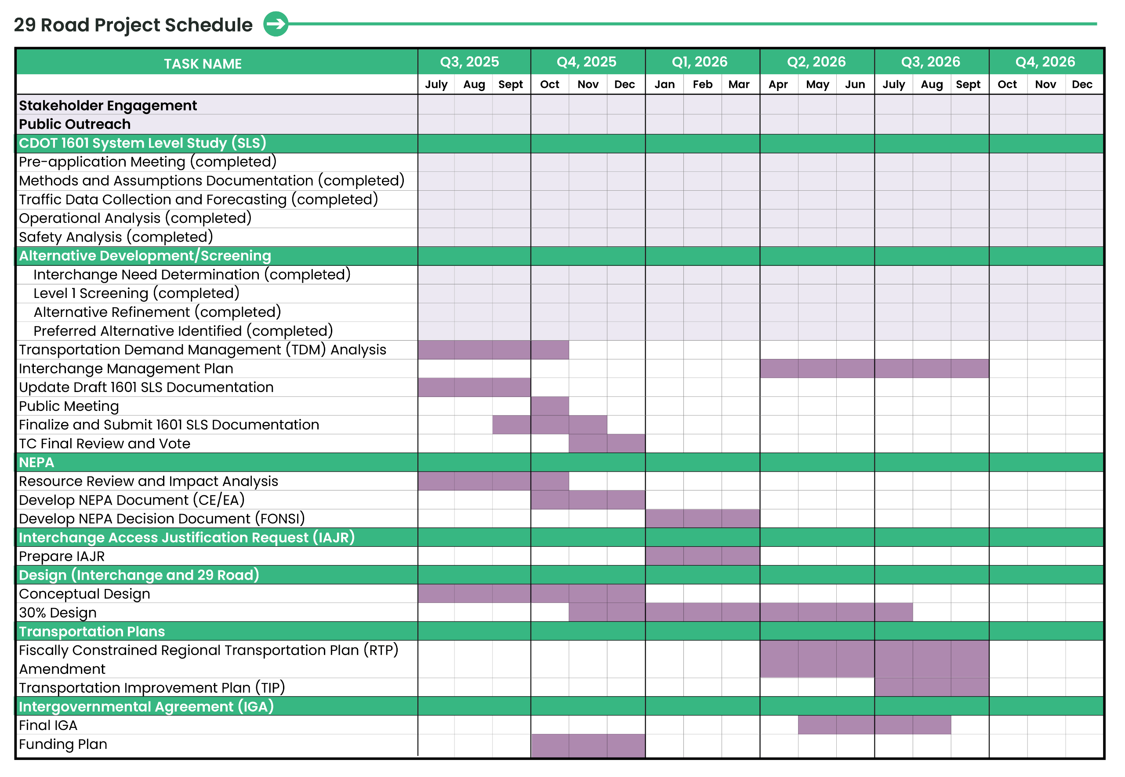Click the purple Public Meeting October bar
Screen dimensions: 1125x777
coord(550,406)
